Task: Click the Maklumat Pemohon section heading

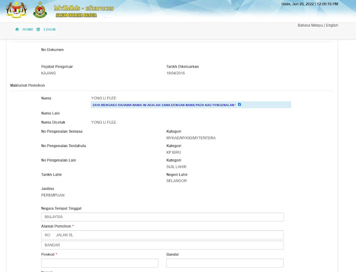Action: [27, 85]
